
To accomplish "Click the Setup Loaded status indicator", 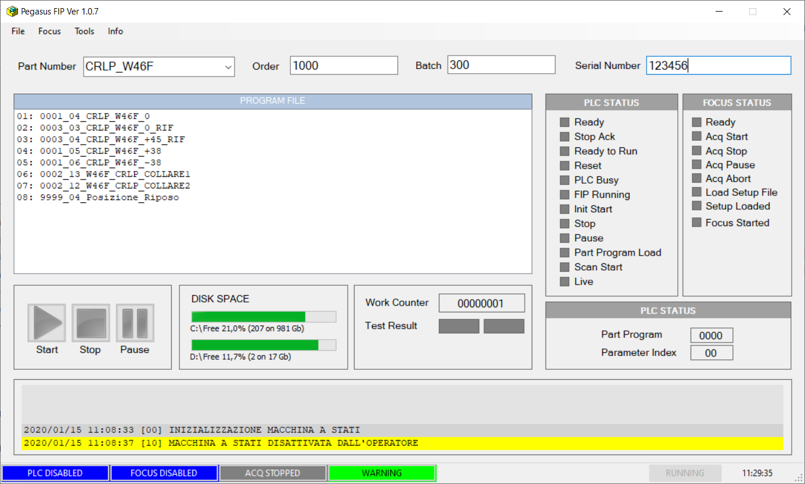I will 696,206.
